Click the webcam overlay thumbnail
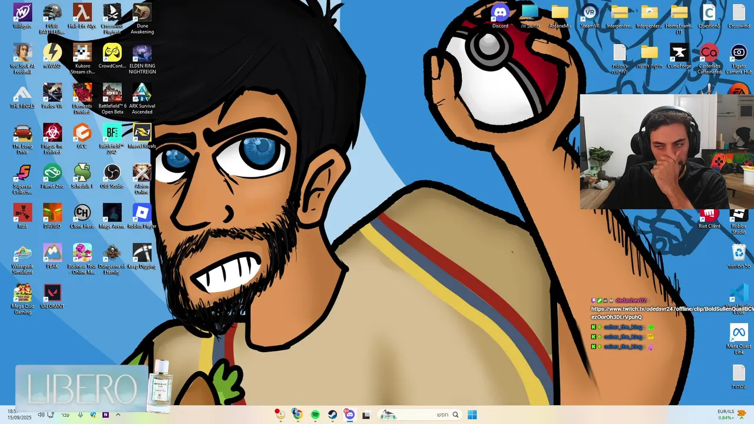This screenshot has width=754, height=424. pos(667,152)
